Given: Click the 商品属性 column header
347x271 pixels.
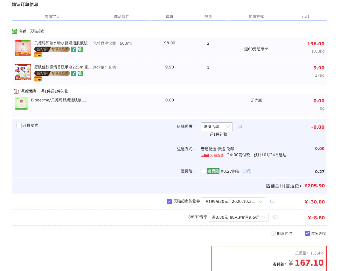Looking at the screenshot, I should pos(122,17).
